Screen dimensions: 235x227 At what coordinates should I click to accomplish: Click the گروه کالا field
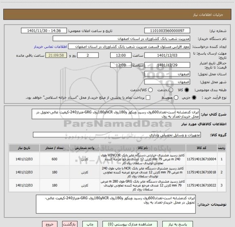(x=117, y=135)
